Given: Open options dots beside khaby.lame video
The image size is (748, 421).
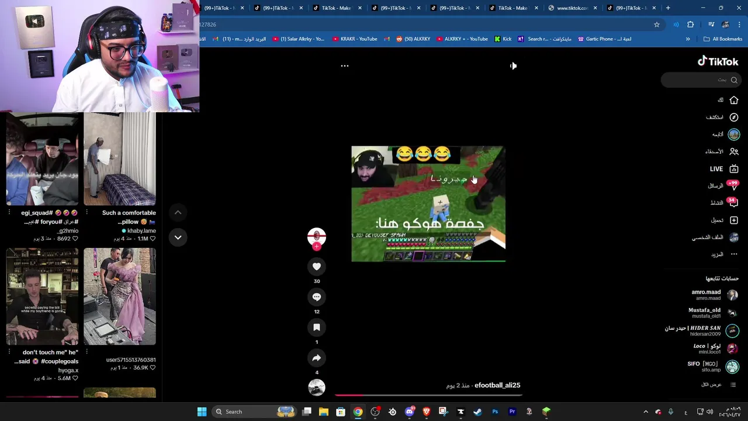Looking at the screenshot, I should pos(87,213).
